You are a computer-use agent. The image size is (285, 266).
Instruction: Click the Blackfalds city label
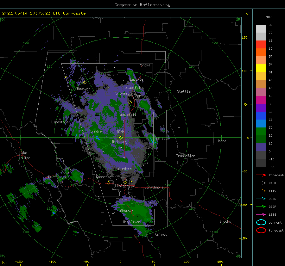click(x=135, y=88)
